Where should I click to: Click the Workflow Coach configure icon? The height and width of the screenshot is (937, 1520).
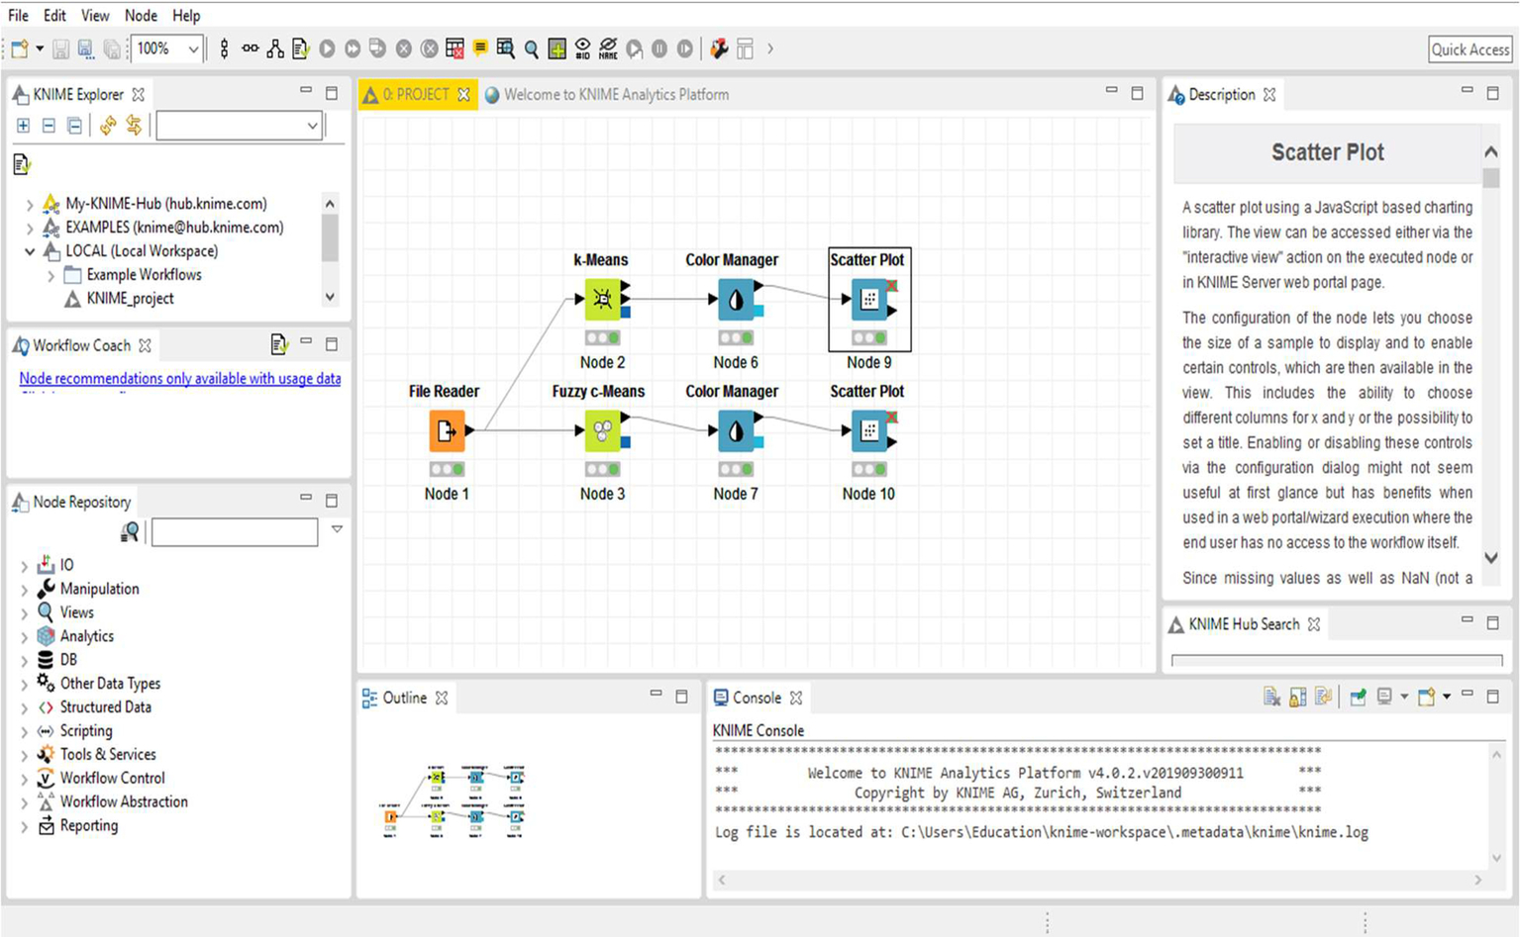pos(278,344)
